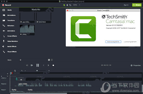Jump to previous clip with left chevron

click(44, 65)
